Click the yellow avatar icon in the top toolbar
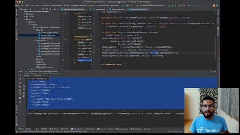The image size is (240, 135). coord(214,6)
